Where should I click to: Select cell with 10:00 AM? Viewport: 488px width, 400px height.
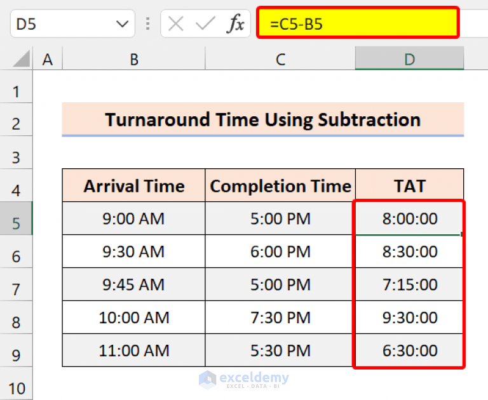pos(134,317)
